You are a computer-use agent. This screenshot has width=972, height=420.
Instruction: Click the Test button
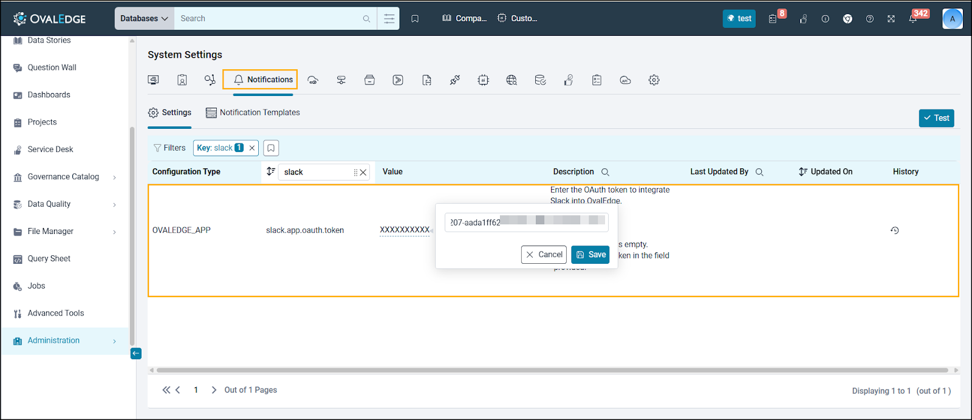[x=936, y=118]
